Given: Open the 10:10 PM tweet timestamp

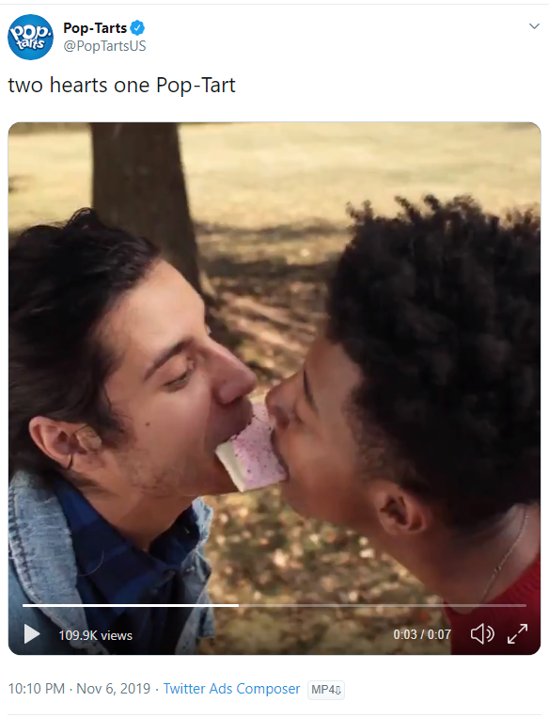Looking at the screenshot, I should click(x=36, y=689).
